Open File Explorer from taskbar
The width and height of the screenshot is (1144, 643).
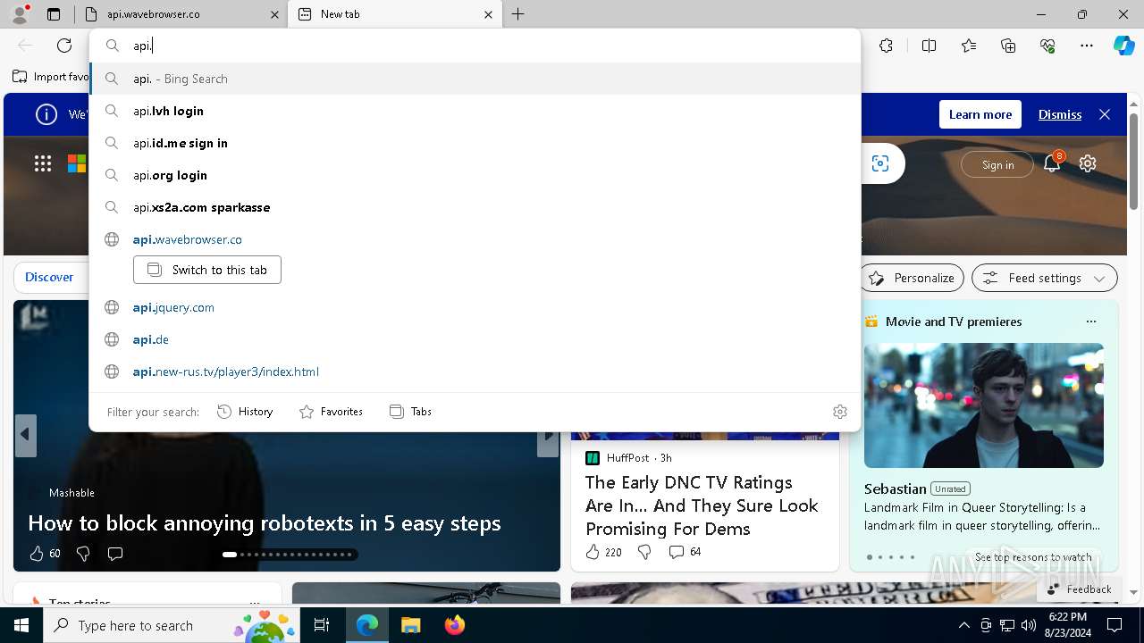click(x=410, y=625)
